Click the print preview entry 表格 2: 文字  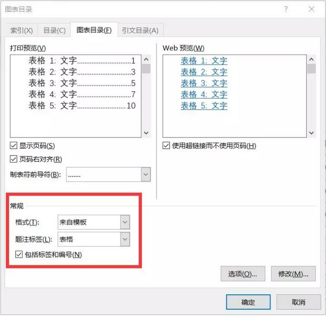(82, 72)
